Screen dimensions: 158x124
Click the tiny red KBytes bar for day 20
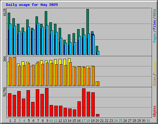pyautogui.click(x=98, y=115)
